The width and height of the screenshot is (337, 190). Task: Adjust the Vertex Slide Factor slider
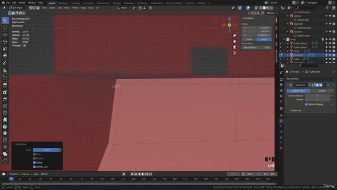point(47,150)
